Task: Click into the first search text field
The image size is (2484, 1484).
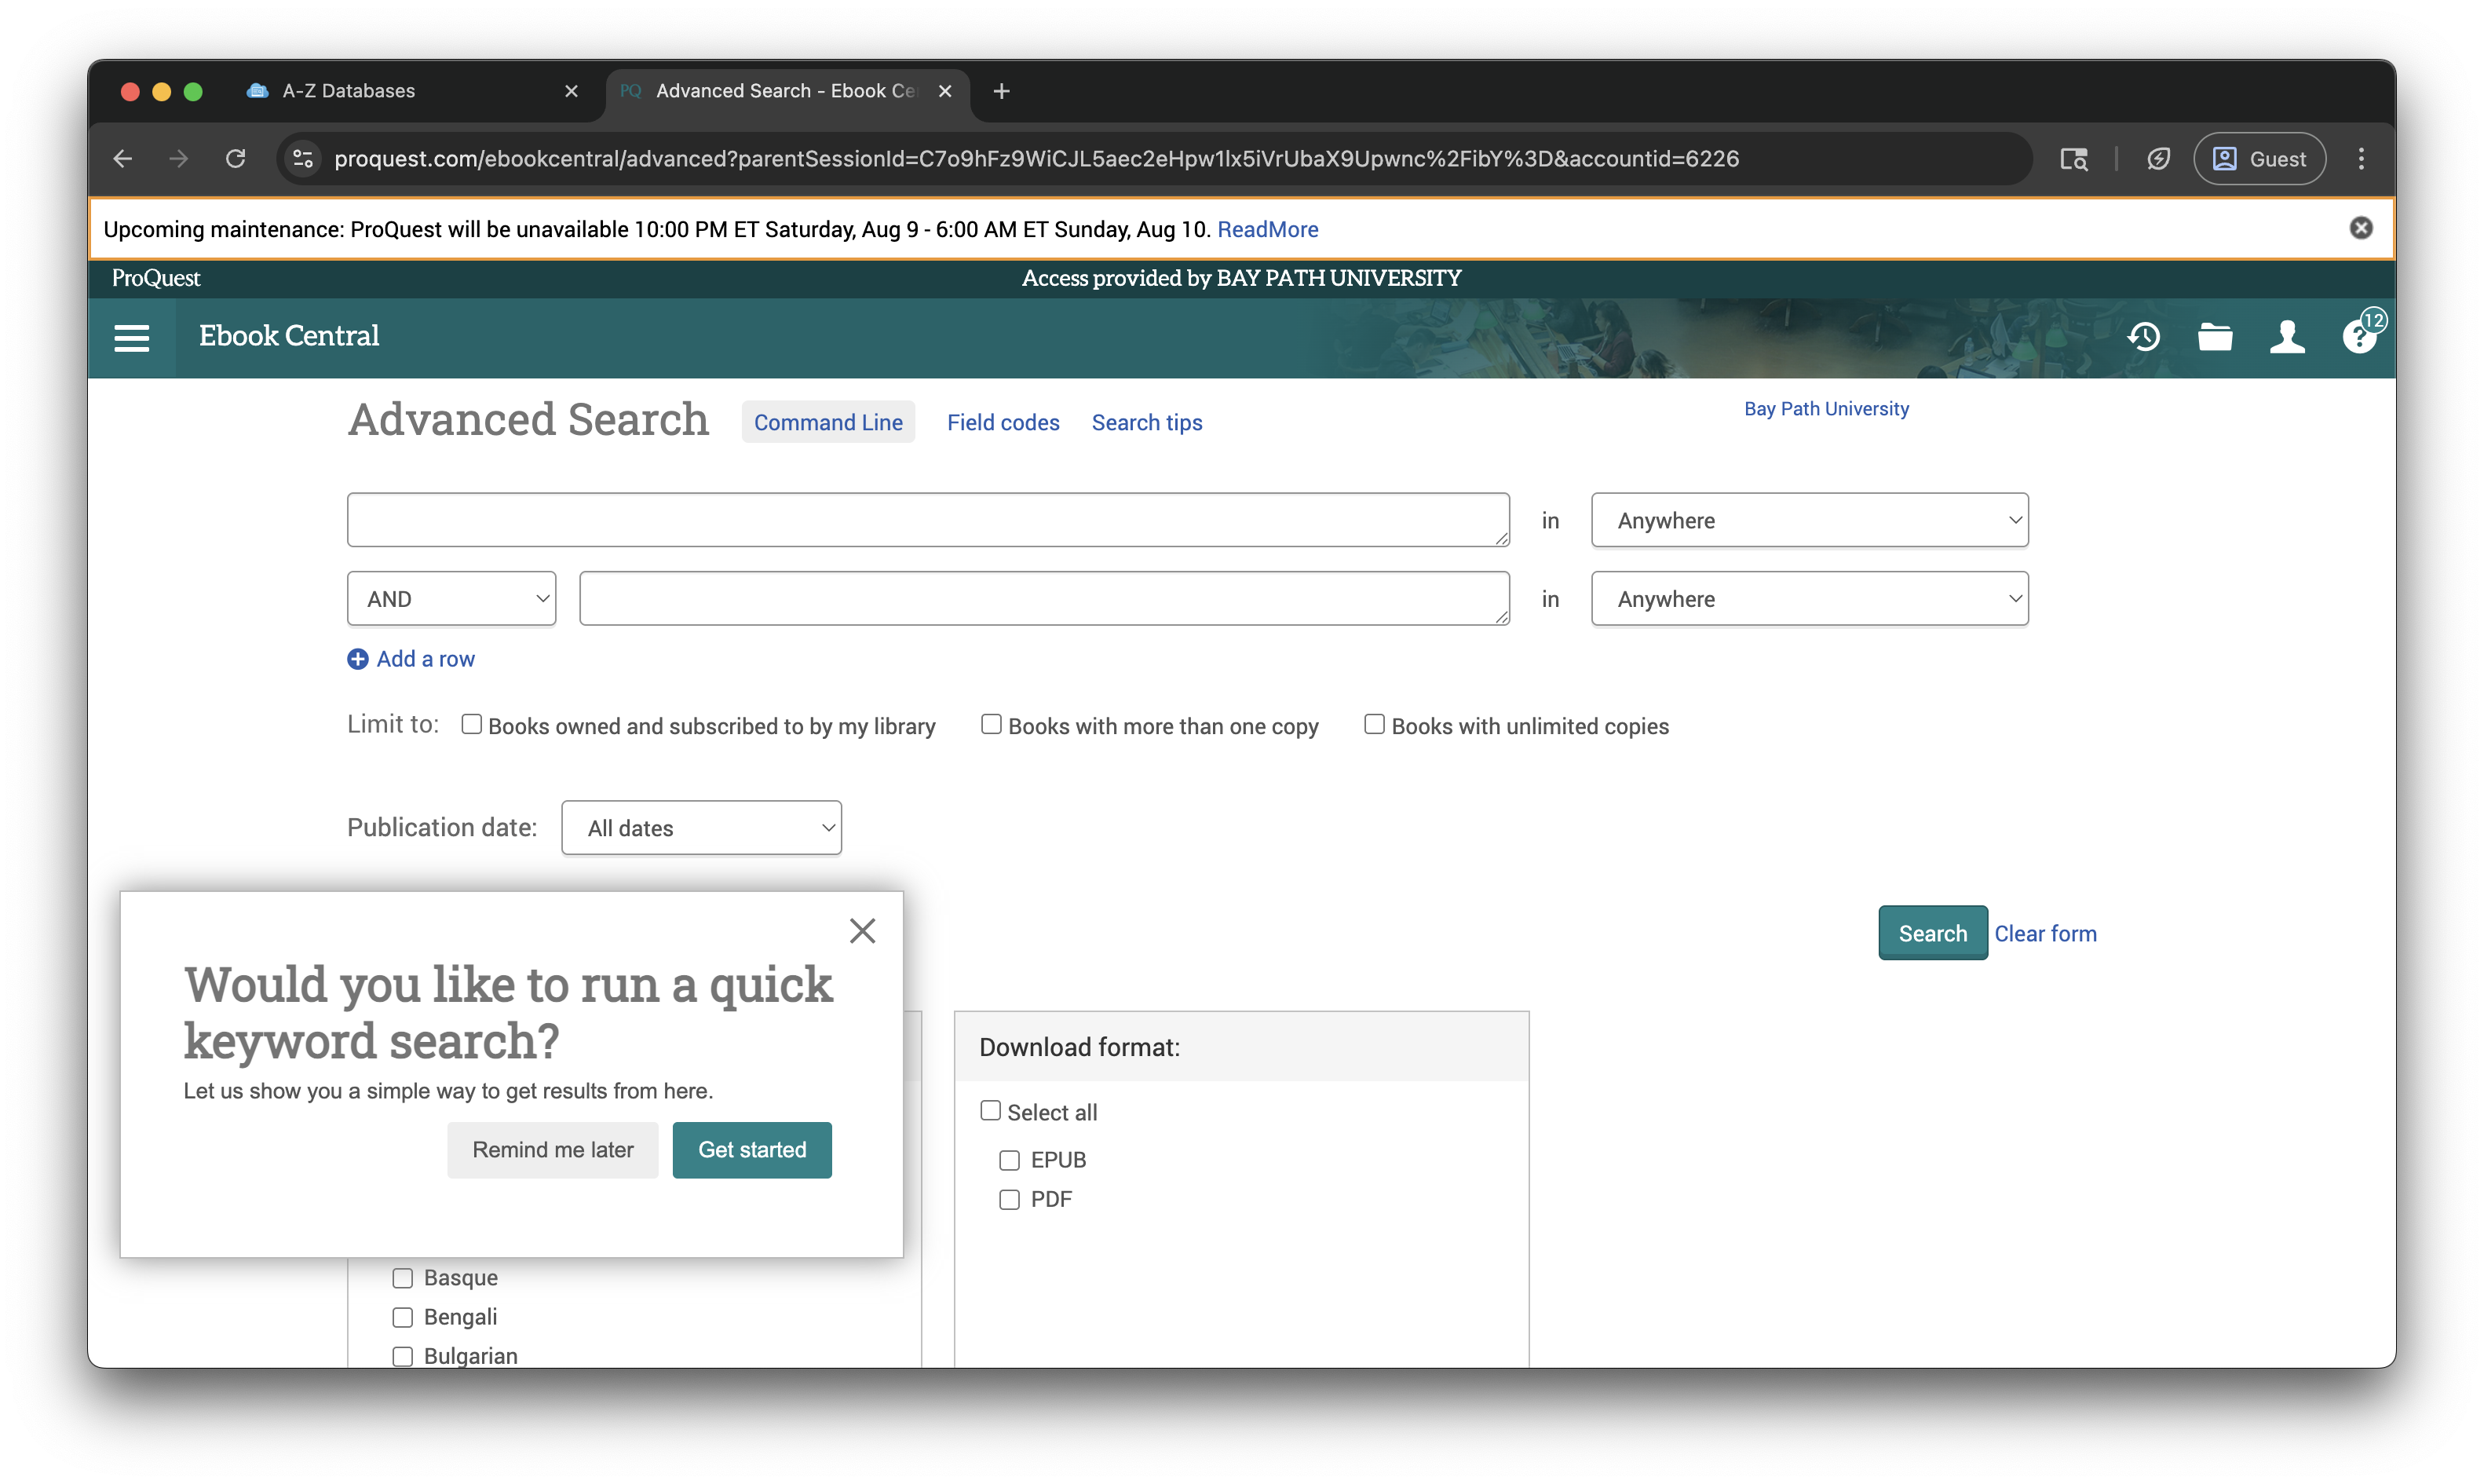Action: pos(928,521)
